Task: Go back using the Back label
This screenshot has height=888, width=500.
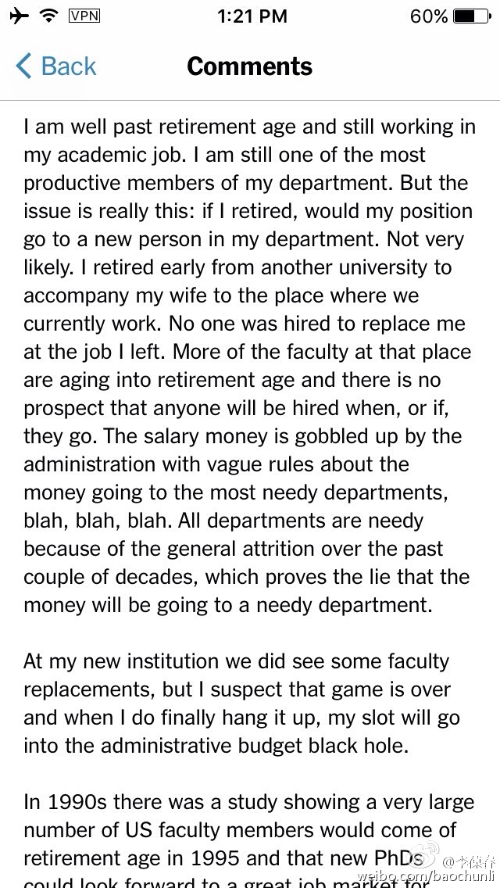Action: tap(69, 66)
